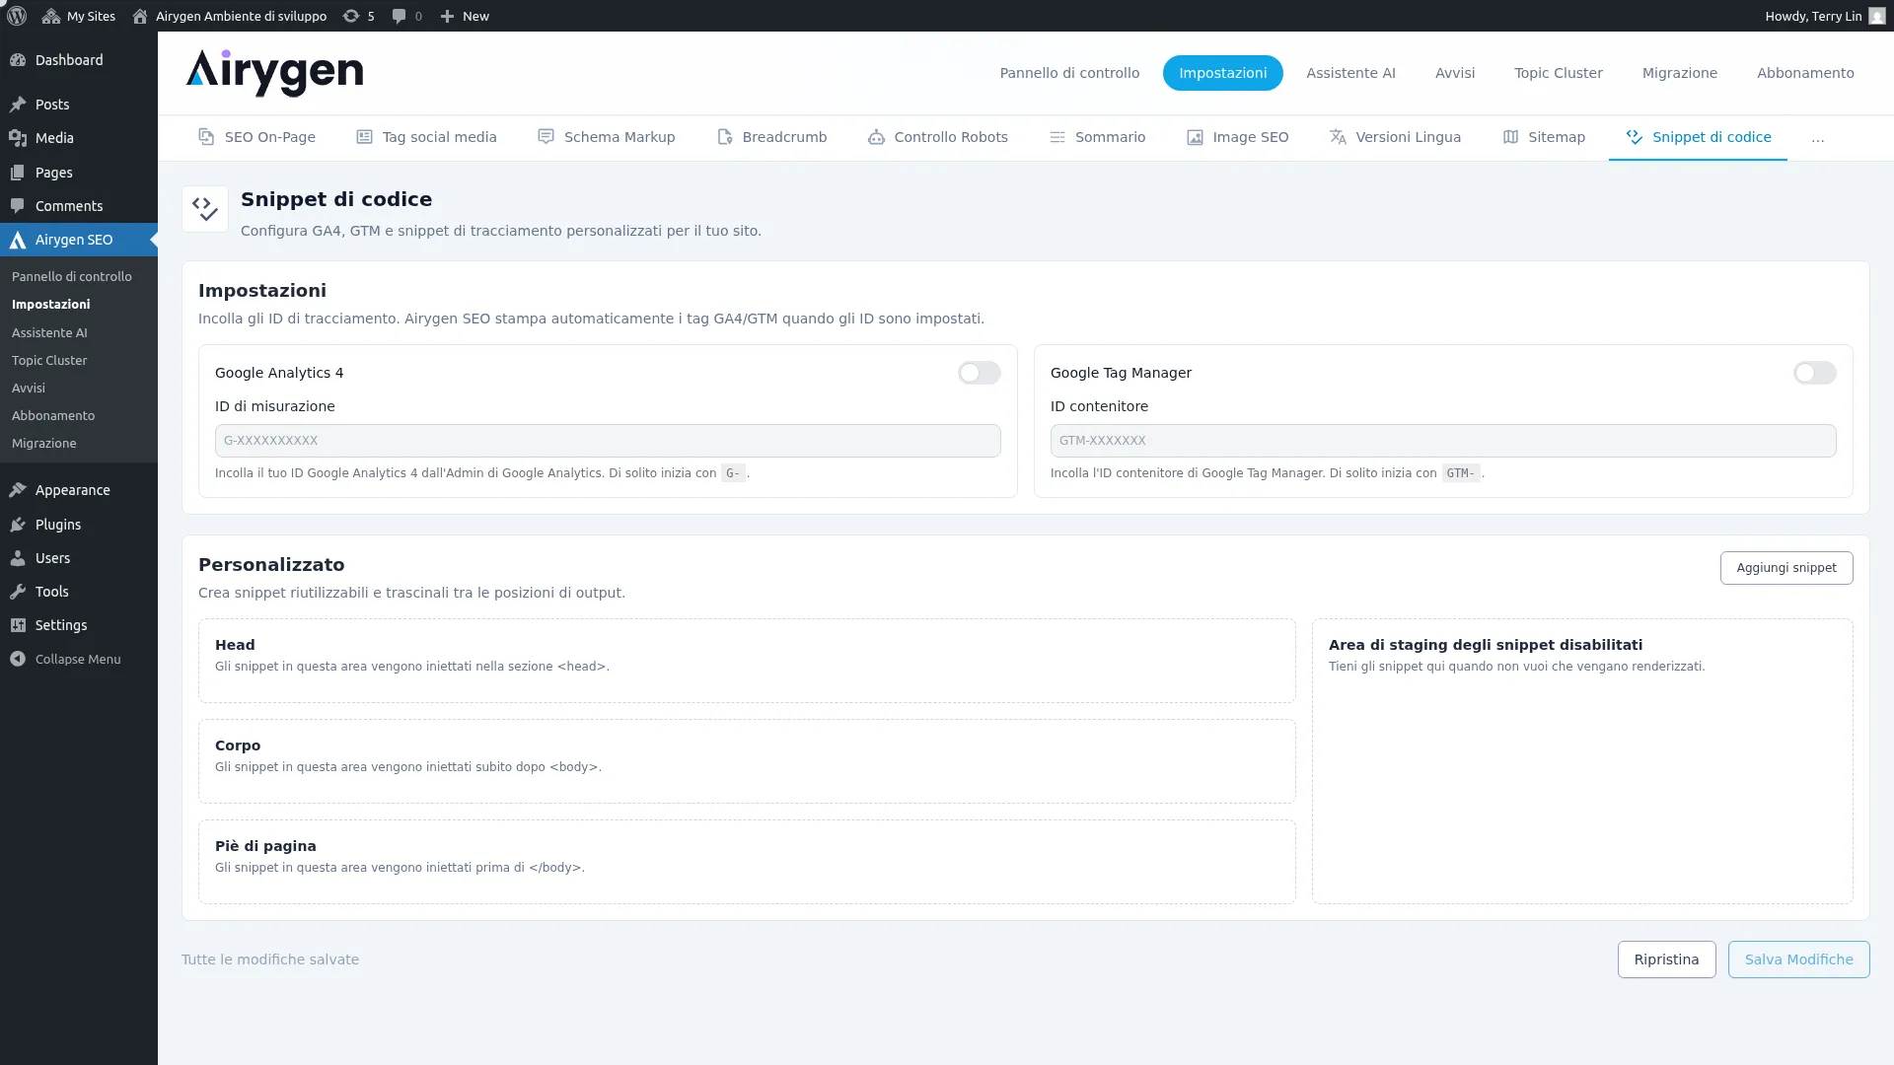Select the Impostazioni pill tab

[x=1222, y=73]
